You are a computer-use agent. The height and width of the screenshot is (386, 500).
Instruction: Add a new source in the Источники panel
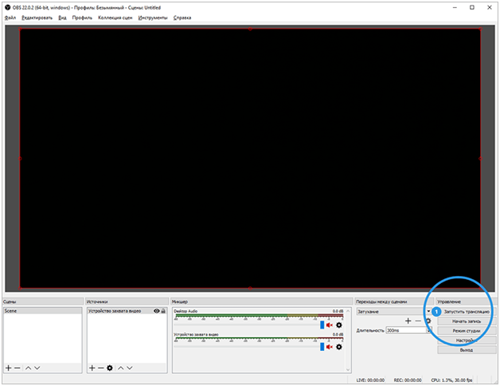point(92,368)
